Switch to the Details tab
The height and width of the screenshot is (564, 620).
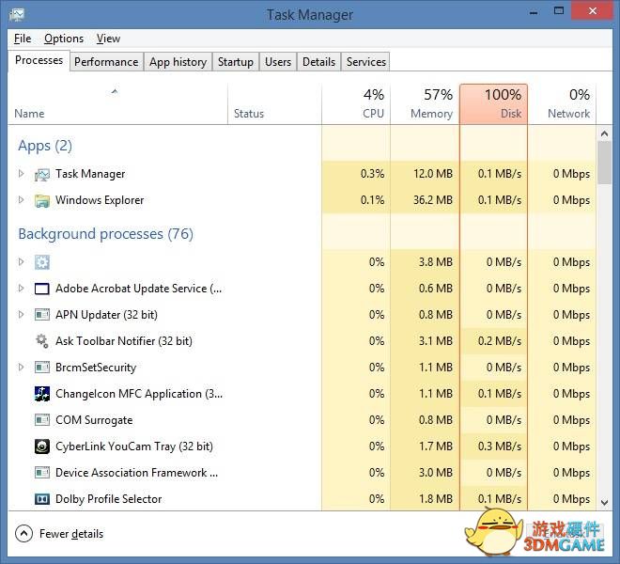tap(318, 62)
